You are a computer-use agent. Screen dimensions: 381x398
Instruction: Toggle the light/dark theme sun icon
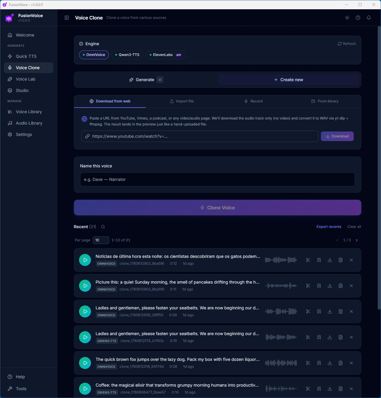(347, 18)
